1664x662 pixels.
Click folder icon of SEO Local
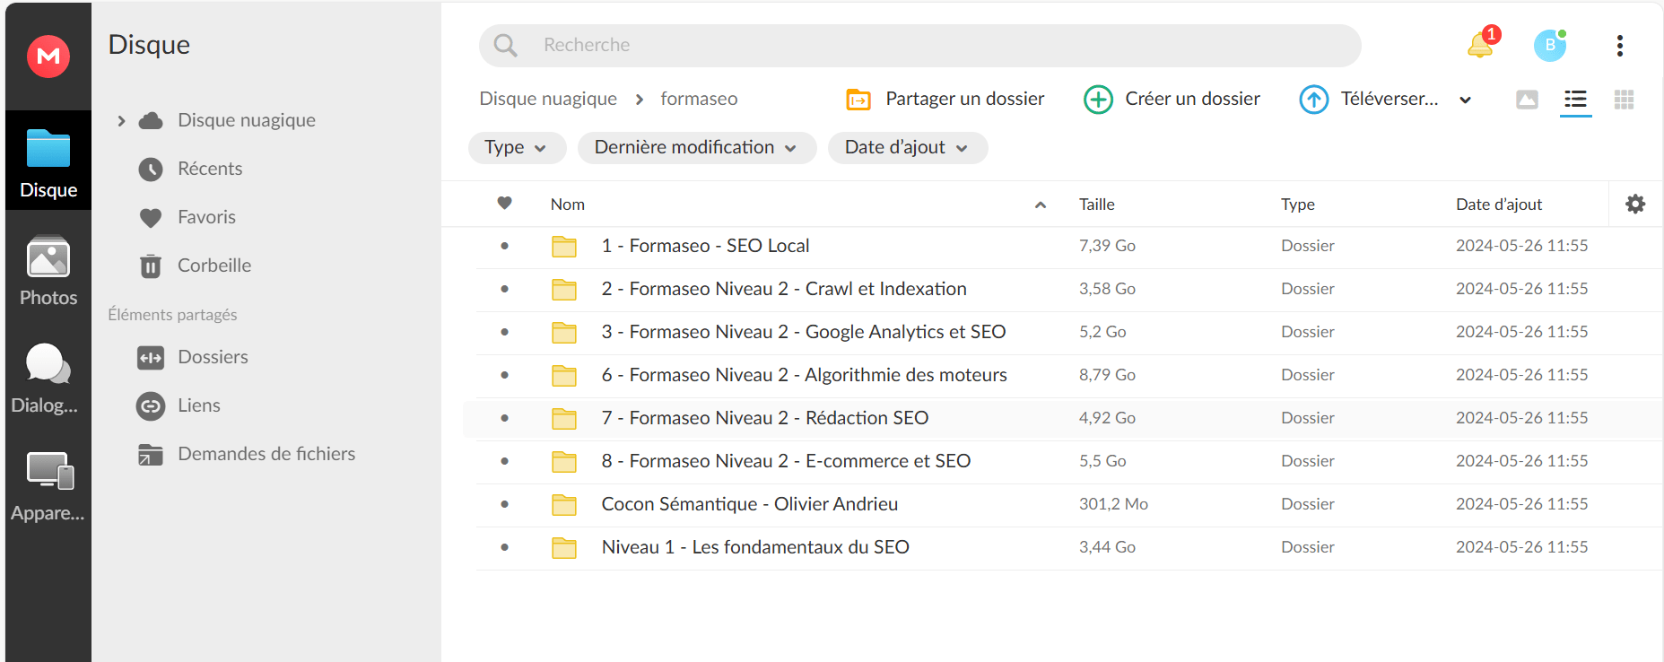(564, 246)
